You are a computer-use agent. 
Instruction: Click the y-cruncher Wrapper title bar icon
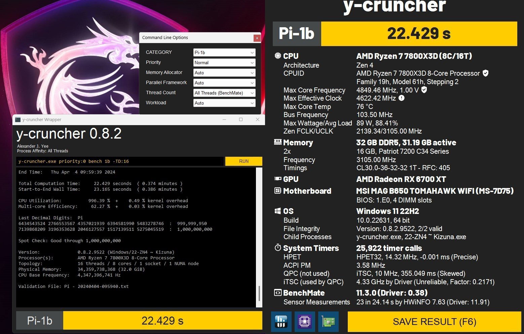18,119
